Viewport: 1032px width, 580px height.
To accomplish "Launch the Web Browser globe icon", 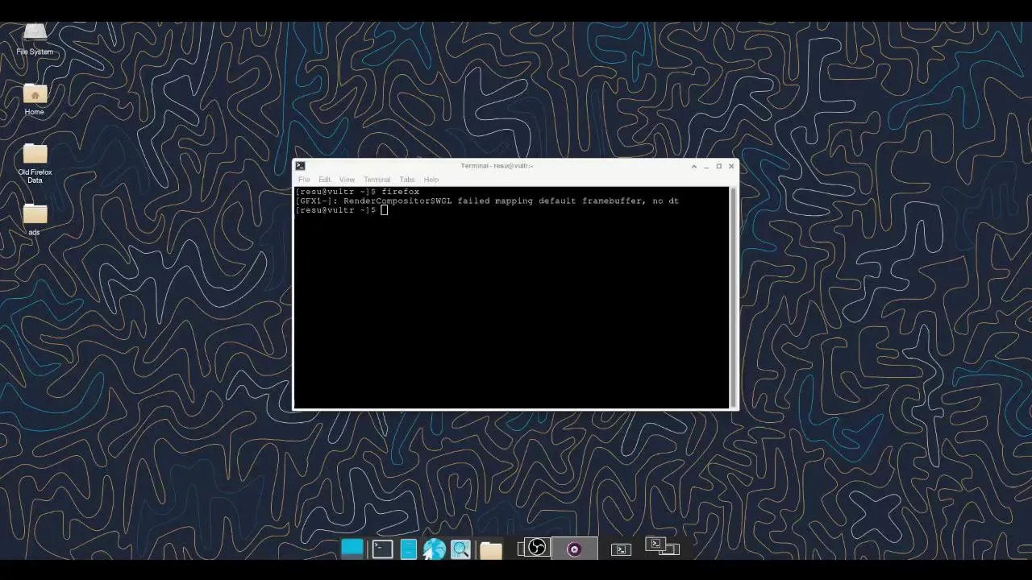I will [435, 549].
